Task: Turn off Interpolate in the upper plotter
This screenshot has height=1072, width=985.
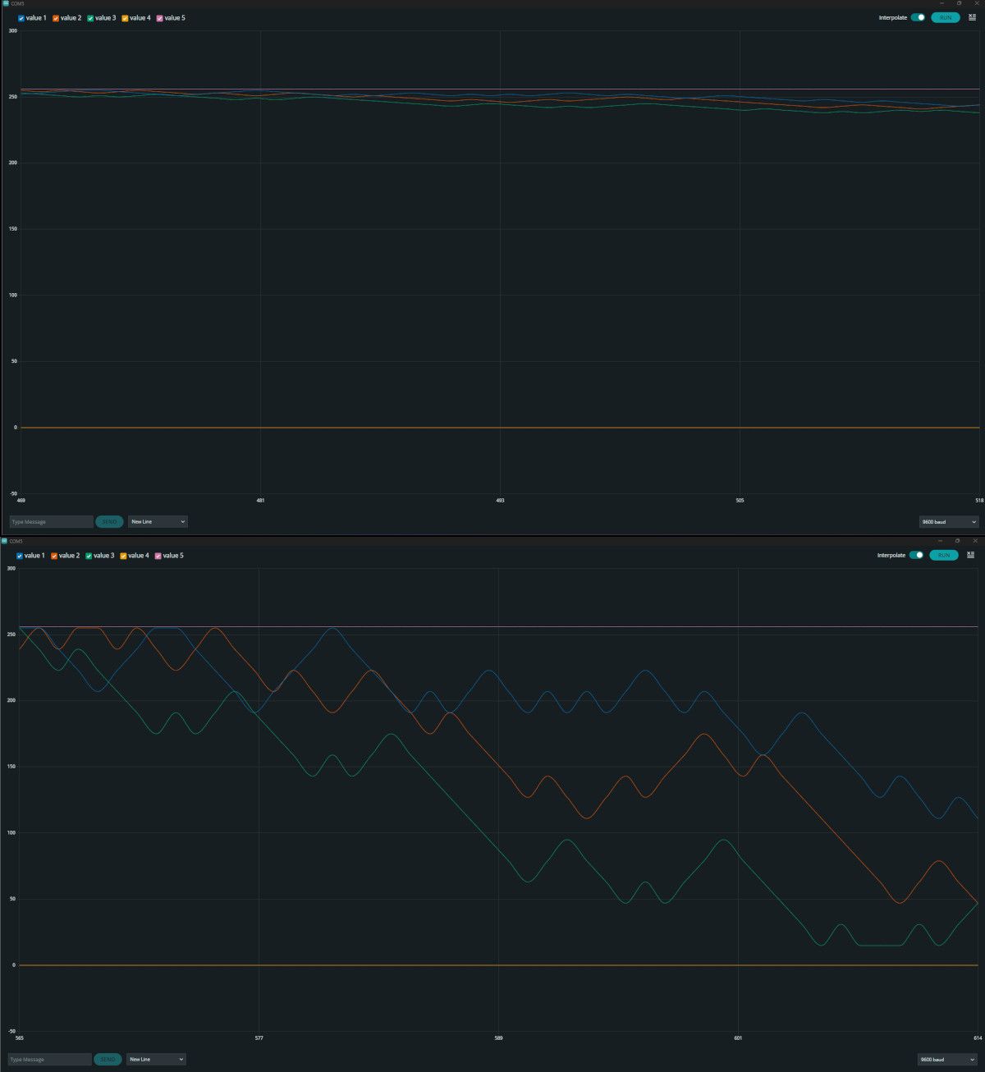Action: pos(918,17)
